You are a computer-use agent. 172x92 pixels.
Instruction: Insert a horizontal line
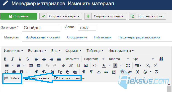coord(29,72)
